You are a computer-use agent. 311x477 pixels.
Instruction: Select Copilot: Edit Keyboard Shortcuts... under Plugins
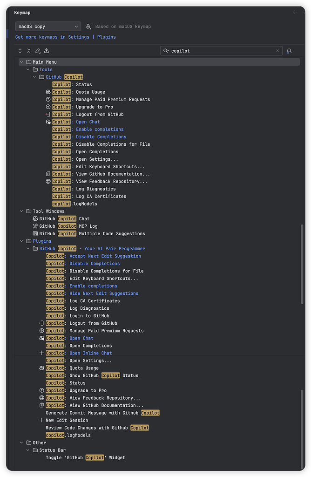tap(92, 279)
